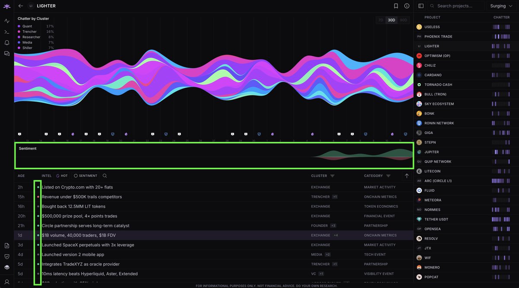519x288 pixels.
Task: Click the Tornado Cash logo icon
Action: [x=419, y=85]
